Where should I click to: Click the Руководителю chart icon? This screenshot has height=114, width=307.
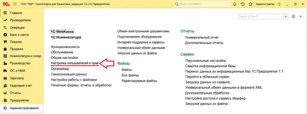click(5, 20)
